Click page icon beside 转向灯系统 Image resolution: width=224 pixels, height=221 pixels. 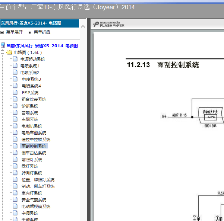tap(15, 173)
